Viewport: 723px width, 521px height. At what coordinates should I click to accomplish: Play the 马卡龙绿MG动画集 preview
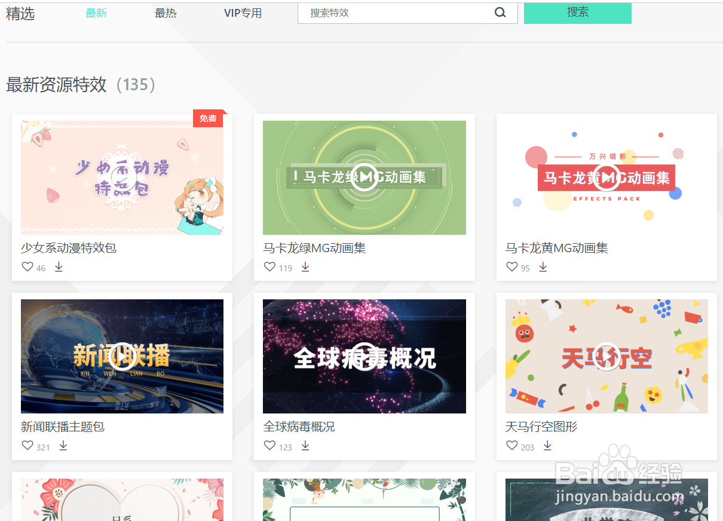tap(364, 177)
